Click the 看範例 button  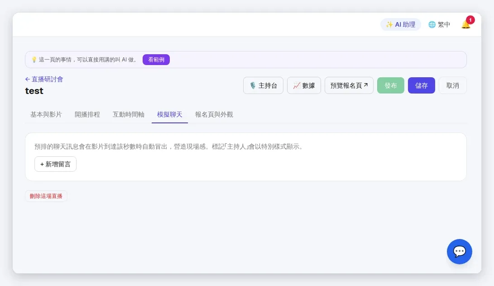(x=156, y=60)
